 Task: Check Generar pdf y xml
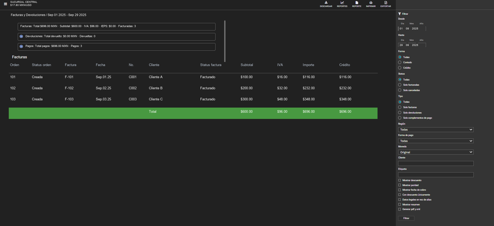400,209
